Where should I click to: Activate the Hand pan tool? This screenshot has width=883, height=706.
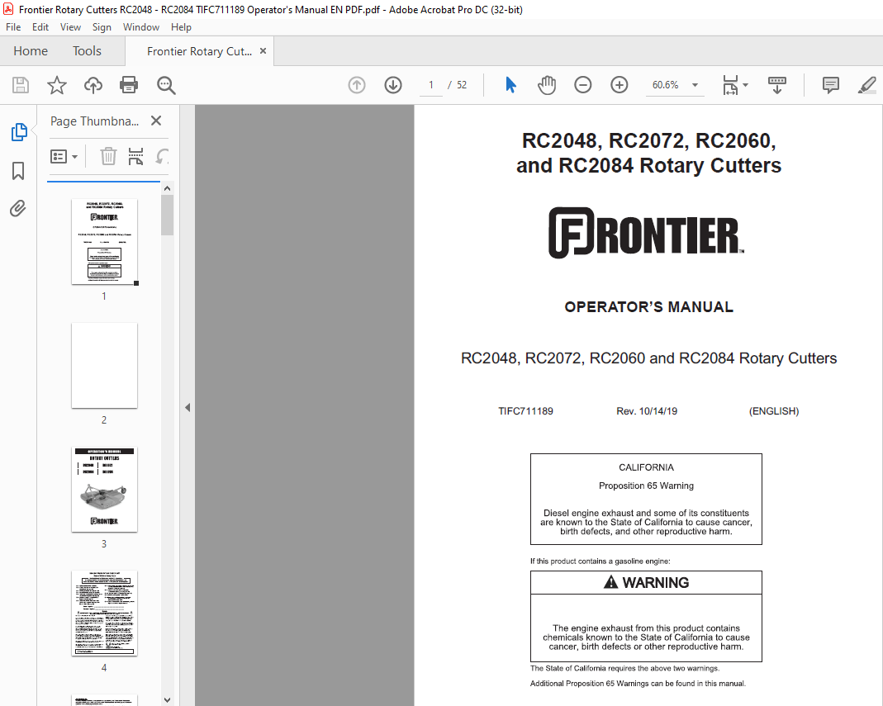click(546, 85)
